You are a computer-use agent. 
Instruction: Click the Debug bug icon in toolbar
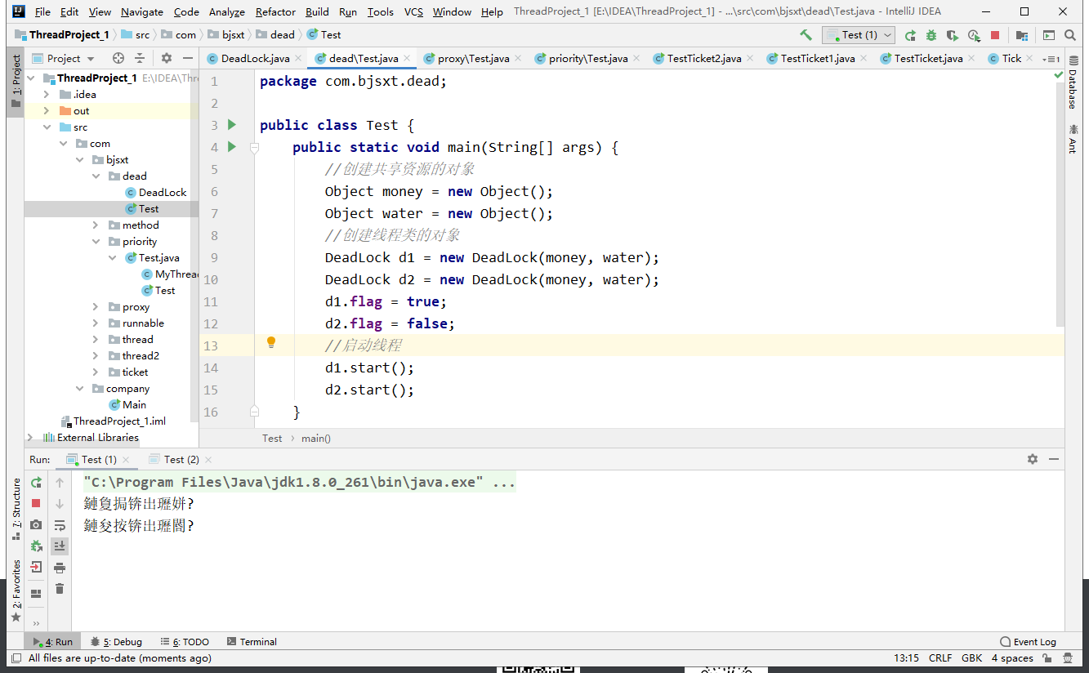click(931, 35)
